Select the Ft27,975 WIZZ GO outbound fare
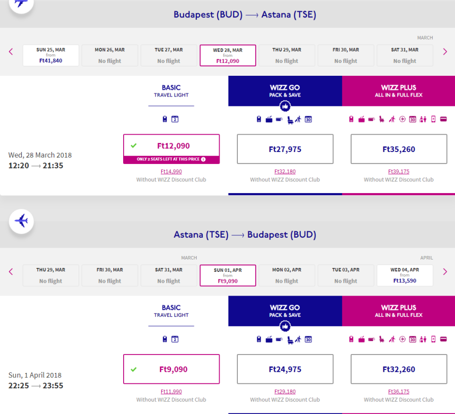 point(285,149)
